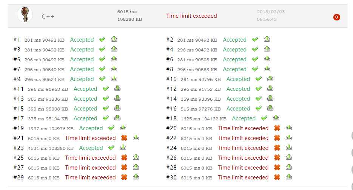Click the red cross on test #21
The image size is (353, 190).
click(124, 138)
